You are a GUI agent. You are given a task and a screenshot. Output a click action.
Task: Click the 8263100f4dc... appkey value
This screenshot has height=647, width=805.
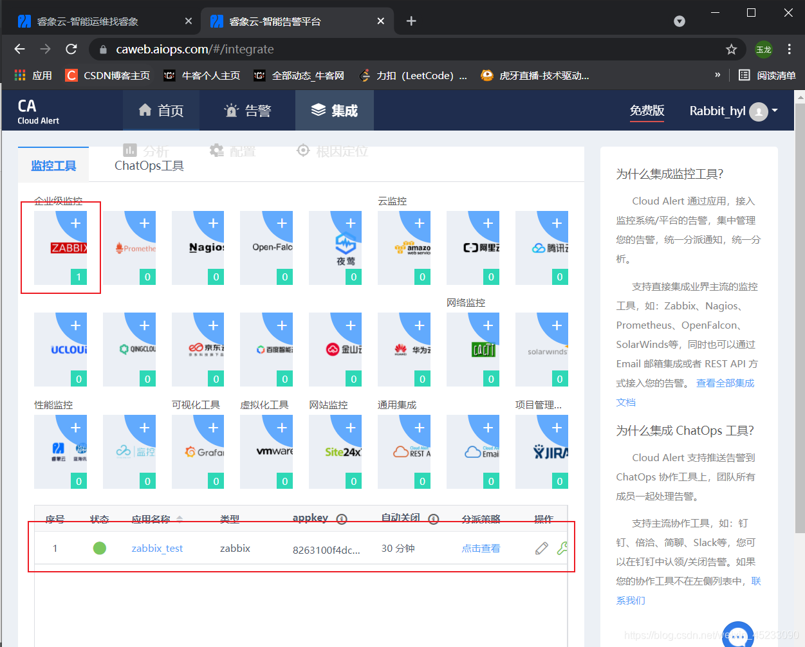(326, 550)
